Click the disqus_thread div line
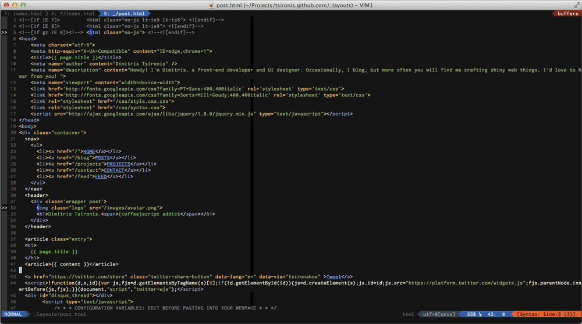Screen dimensions: 582x324 (x=69, y=296)
